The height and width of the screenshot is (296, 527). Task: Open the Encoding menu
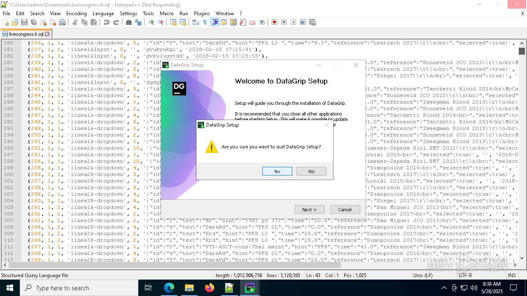[x=77, y=13]
